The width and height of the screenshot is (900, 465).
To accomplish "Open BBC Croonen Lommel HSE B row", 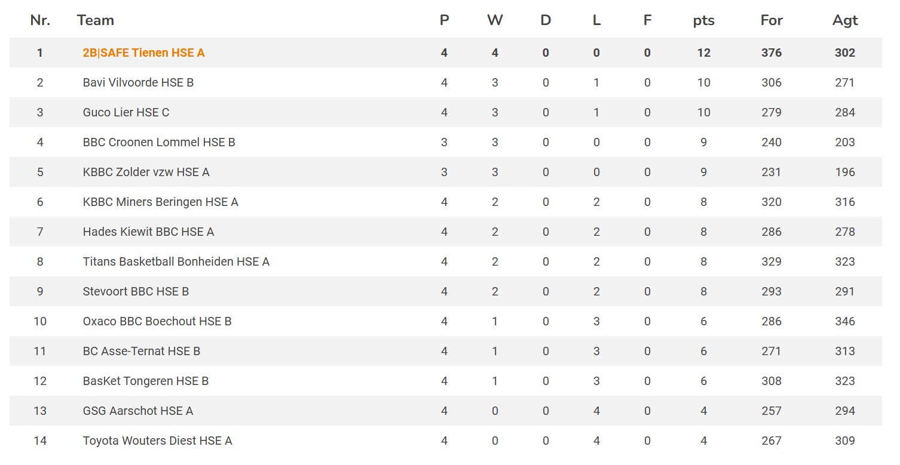I will [x=159, y=142].
